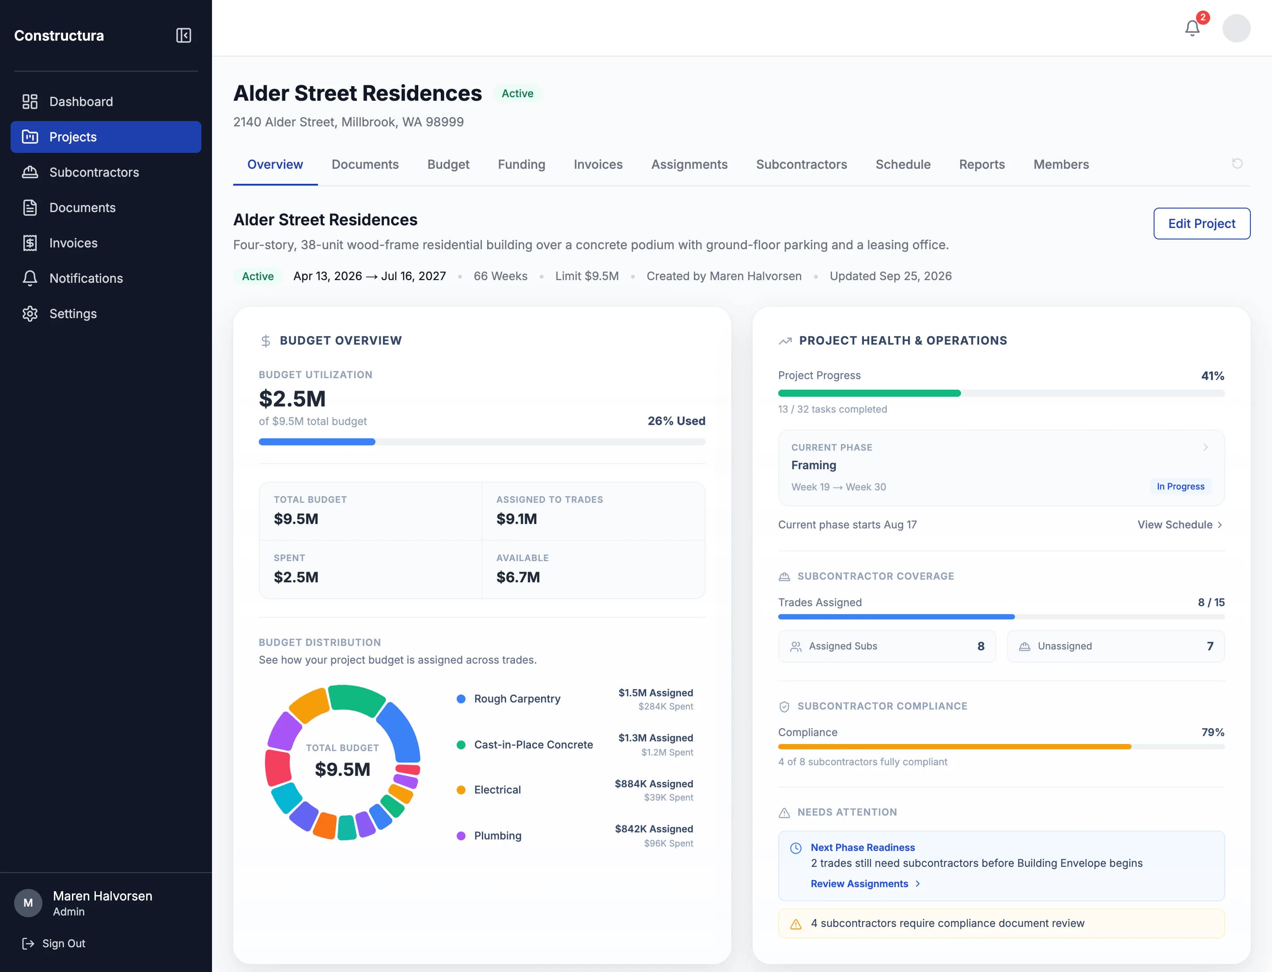Open notifications bell with 2 badge
The width and height of the screenshot is (1272, 972).
[x=1192, y=28]
